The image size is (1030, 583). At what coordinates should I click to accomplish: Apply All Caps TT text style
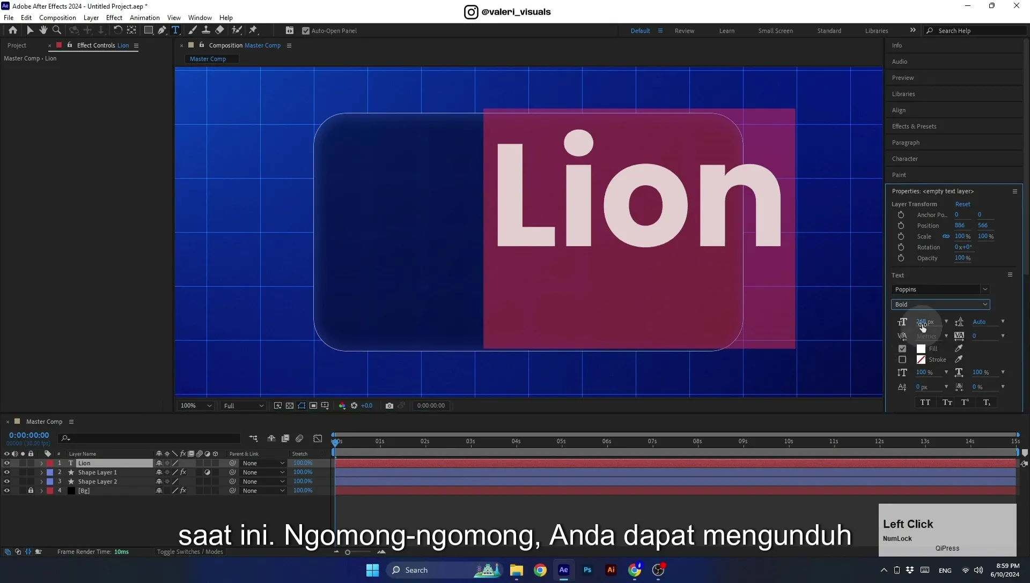point(925,402)
